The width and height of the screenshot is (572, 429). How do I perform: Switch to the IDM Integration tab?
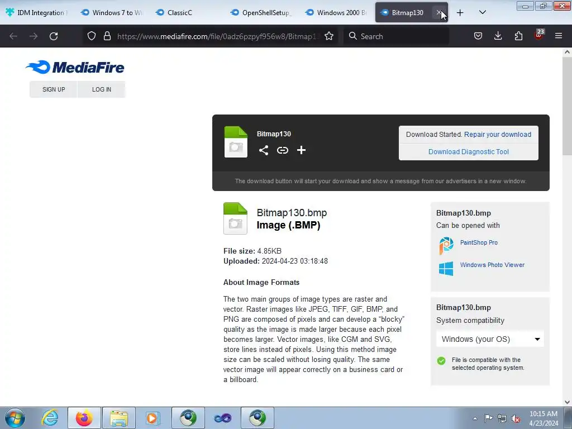pyautogui.click(x=36, y=13)
